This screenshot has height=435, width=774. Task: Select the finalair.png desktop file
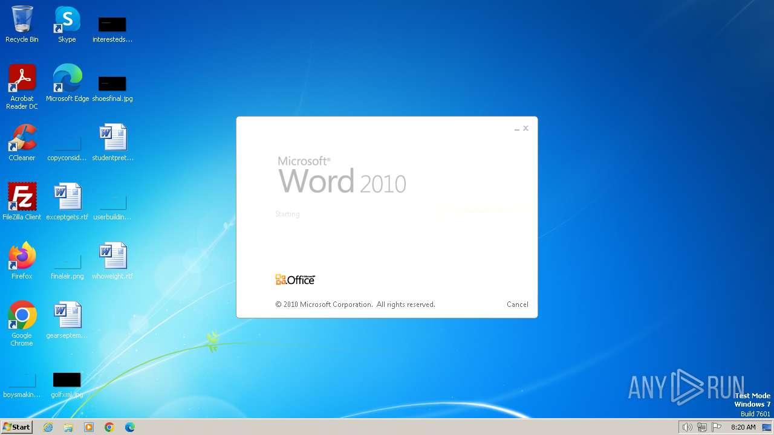(67, 266)
